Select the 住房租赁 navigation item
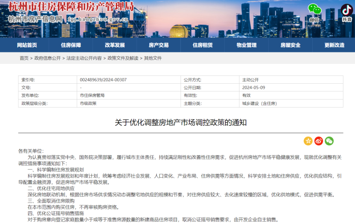The image size is (355, 223). point(202,45)
